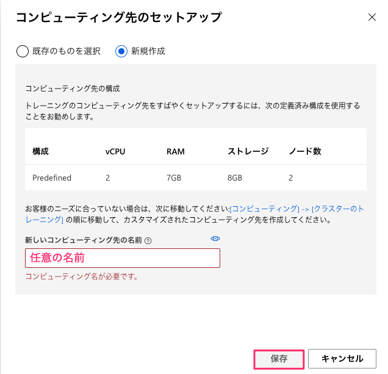Toggle the blue eye preview icon
Image resolution: width=388 pixels, height=374 pixels.
tap(215, 239)
